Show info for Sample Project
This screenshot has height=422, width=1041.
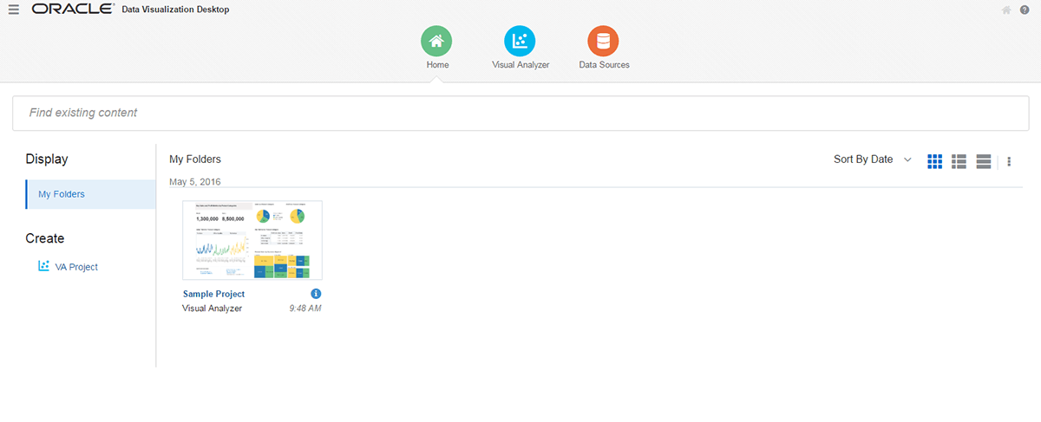[x=316, y=294]
